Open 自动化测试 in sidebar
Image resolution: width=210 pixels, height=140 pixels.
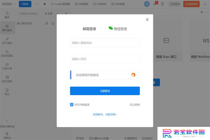point(7,54)
